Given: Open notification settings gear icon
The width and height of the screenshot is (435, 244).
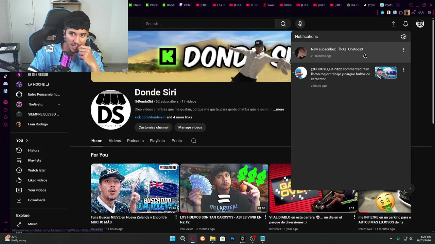Looking at the screenshot, I should coord(404,37).
